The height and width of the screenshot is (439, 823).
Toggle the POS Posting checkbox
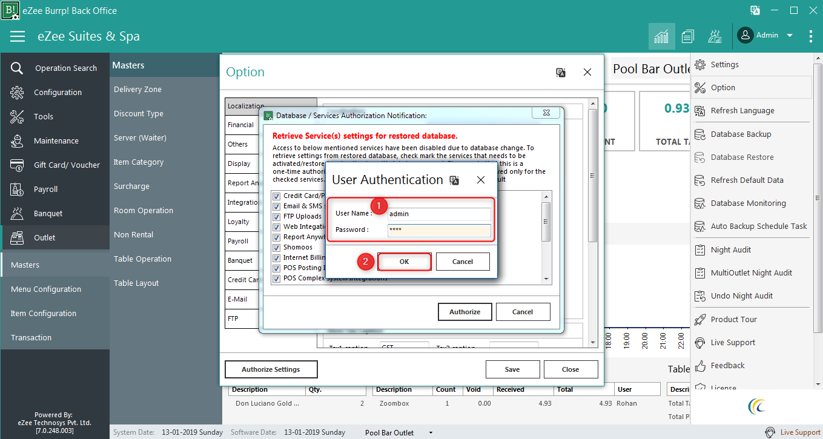(277, 268)
